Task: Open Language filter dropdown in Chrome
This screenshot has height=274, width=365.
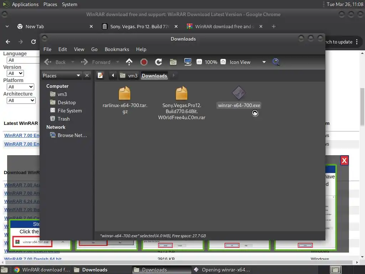Action: 23,60
